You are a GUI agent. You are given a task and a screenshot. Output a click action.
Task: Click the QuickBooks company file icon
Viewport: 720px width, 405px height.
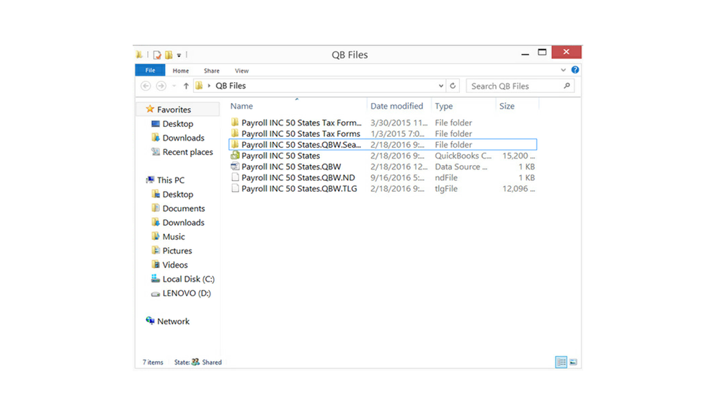click(235, 155)
